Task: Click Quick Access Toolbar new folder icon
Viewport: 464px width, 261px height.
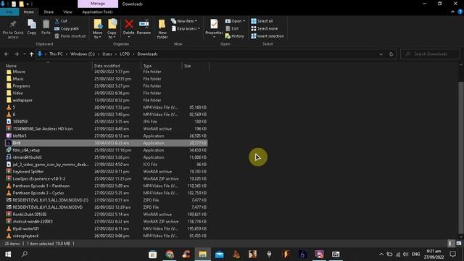Action: point(21,4)
